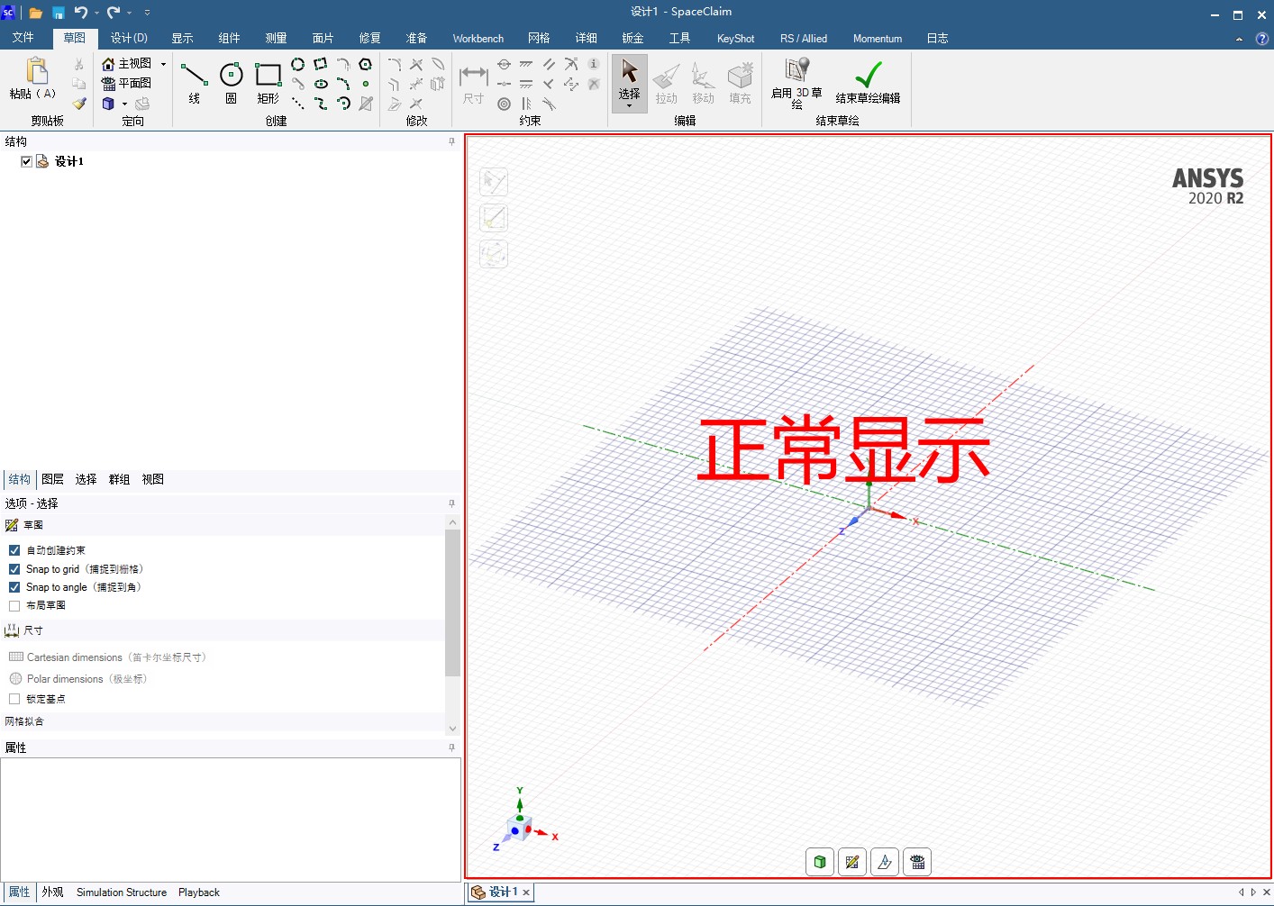Click the Pull (拉动) tool

click(x=667, y=83)
